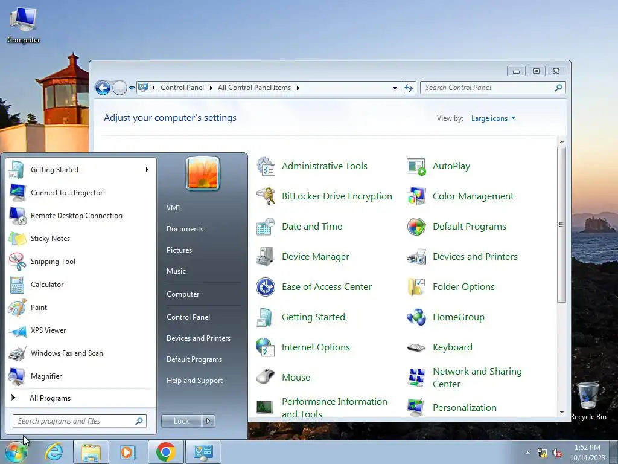Launch Sticky Notes icon in Start menu
618x464 pixels.
coord(17,239)
